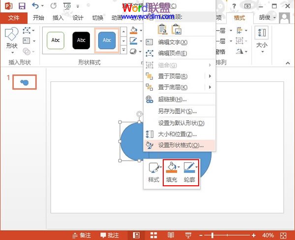Image resolution: width=295 pixels, height=240 pixels.
Task: Choose 超链接(H)... from context menu
Action: [x=179, y=99]
